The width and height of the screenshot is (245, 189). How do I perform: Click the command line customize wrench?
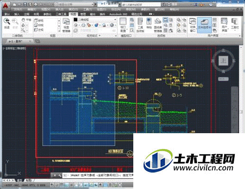59,175
